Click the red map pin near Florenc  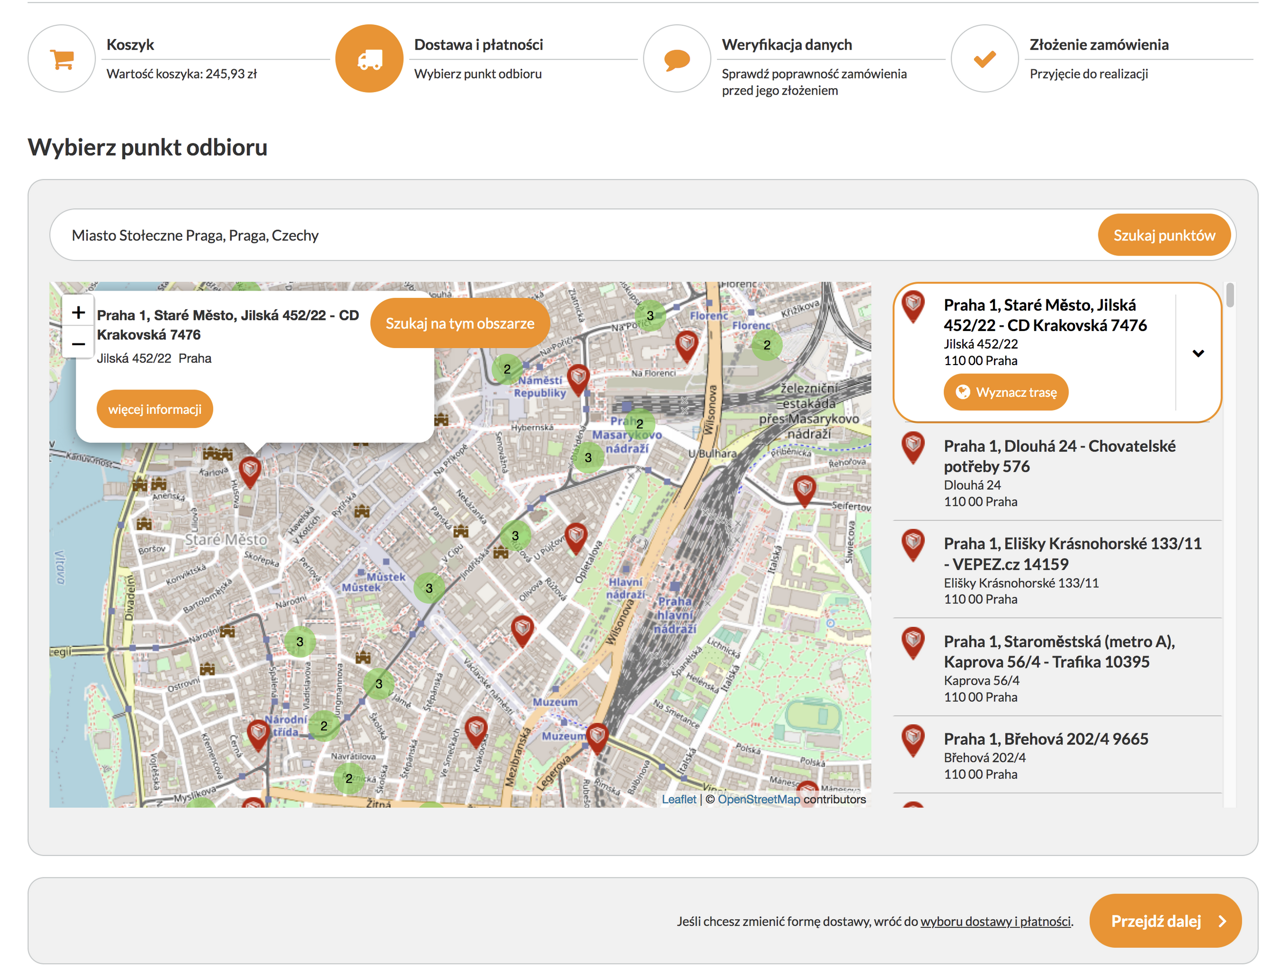click(x=687, y=344)
